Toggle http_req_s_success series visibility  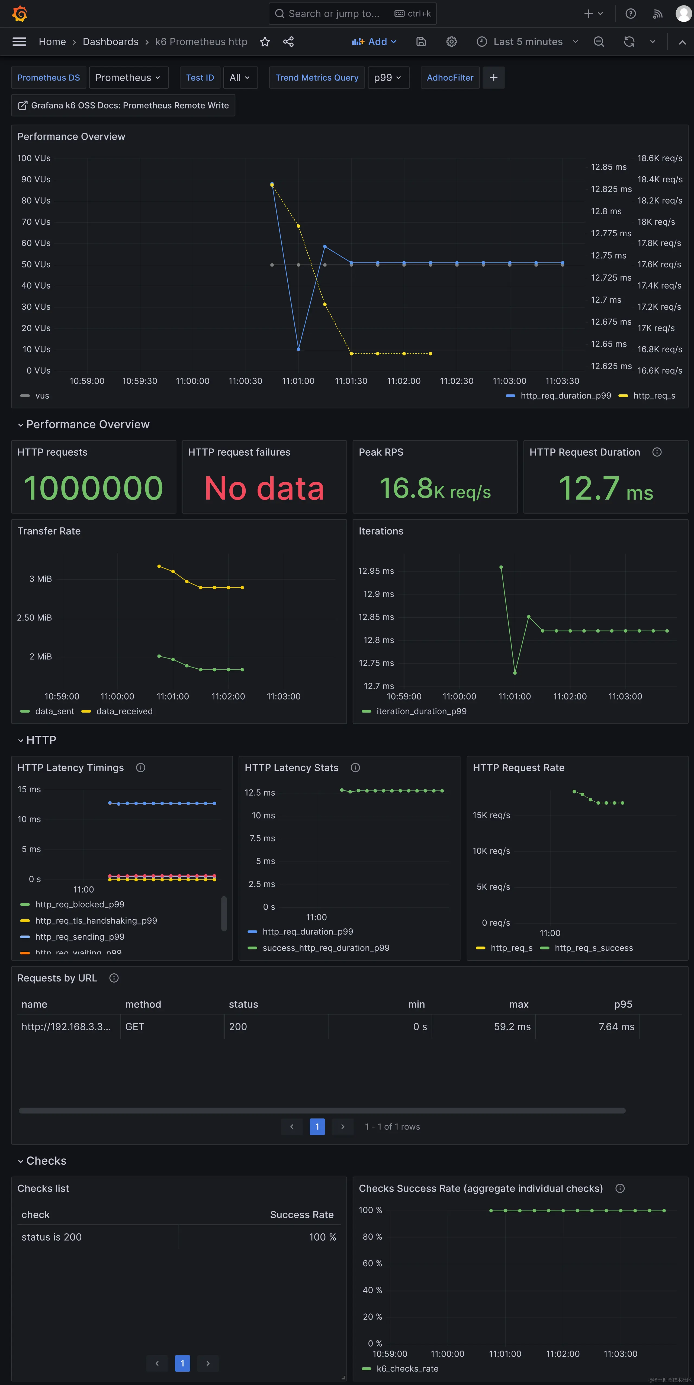593,948
